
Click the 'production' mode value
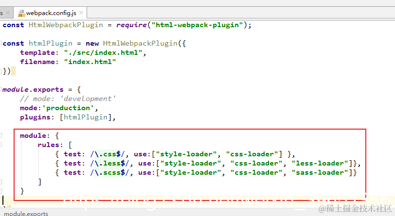(x=68, y=108)
